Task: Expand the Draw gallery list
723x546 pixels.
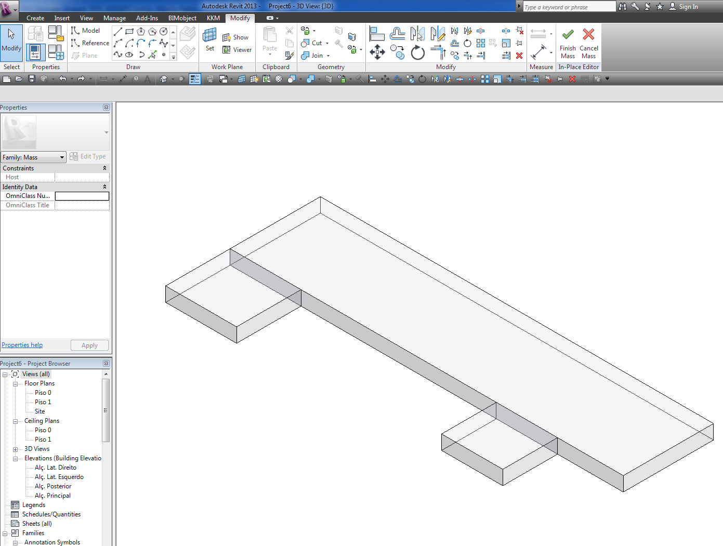Action: [x=173, y=56]
